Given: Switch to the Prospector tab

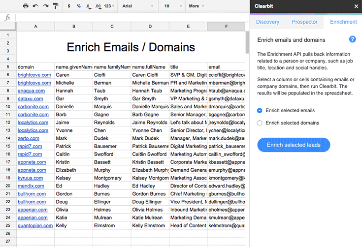Looking at the screenshot, I should tap(304, 22).
